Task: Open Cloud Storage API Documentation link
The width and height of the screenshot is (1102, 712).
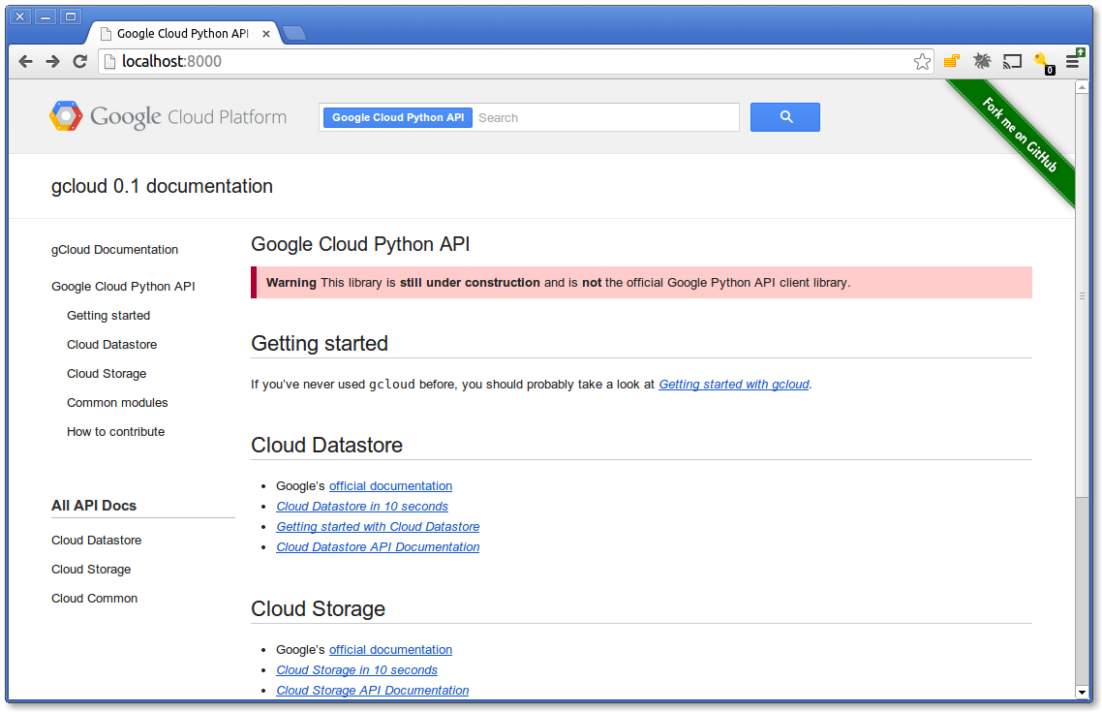Action: [x=373, y=691]
